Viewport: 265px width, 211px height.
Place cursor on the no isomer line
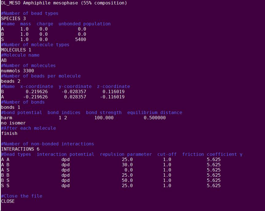[x=13, y=123]
